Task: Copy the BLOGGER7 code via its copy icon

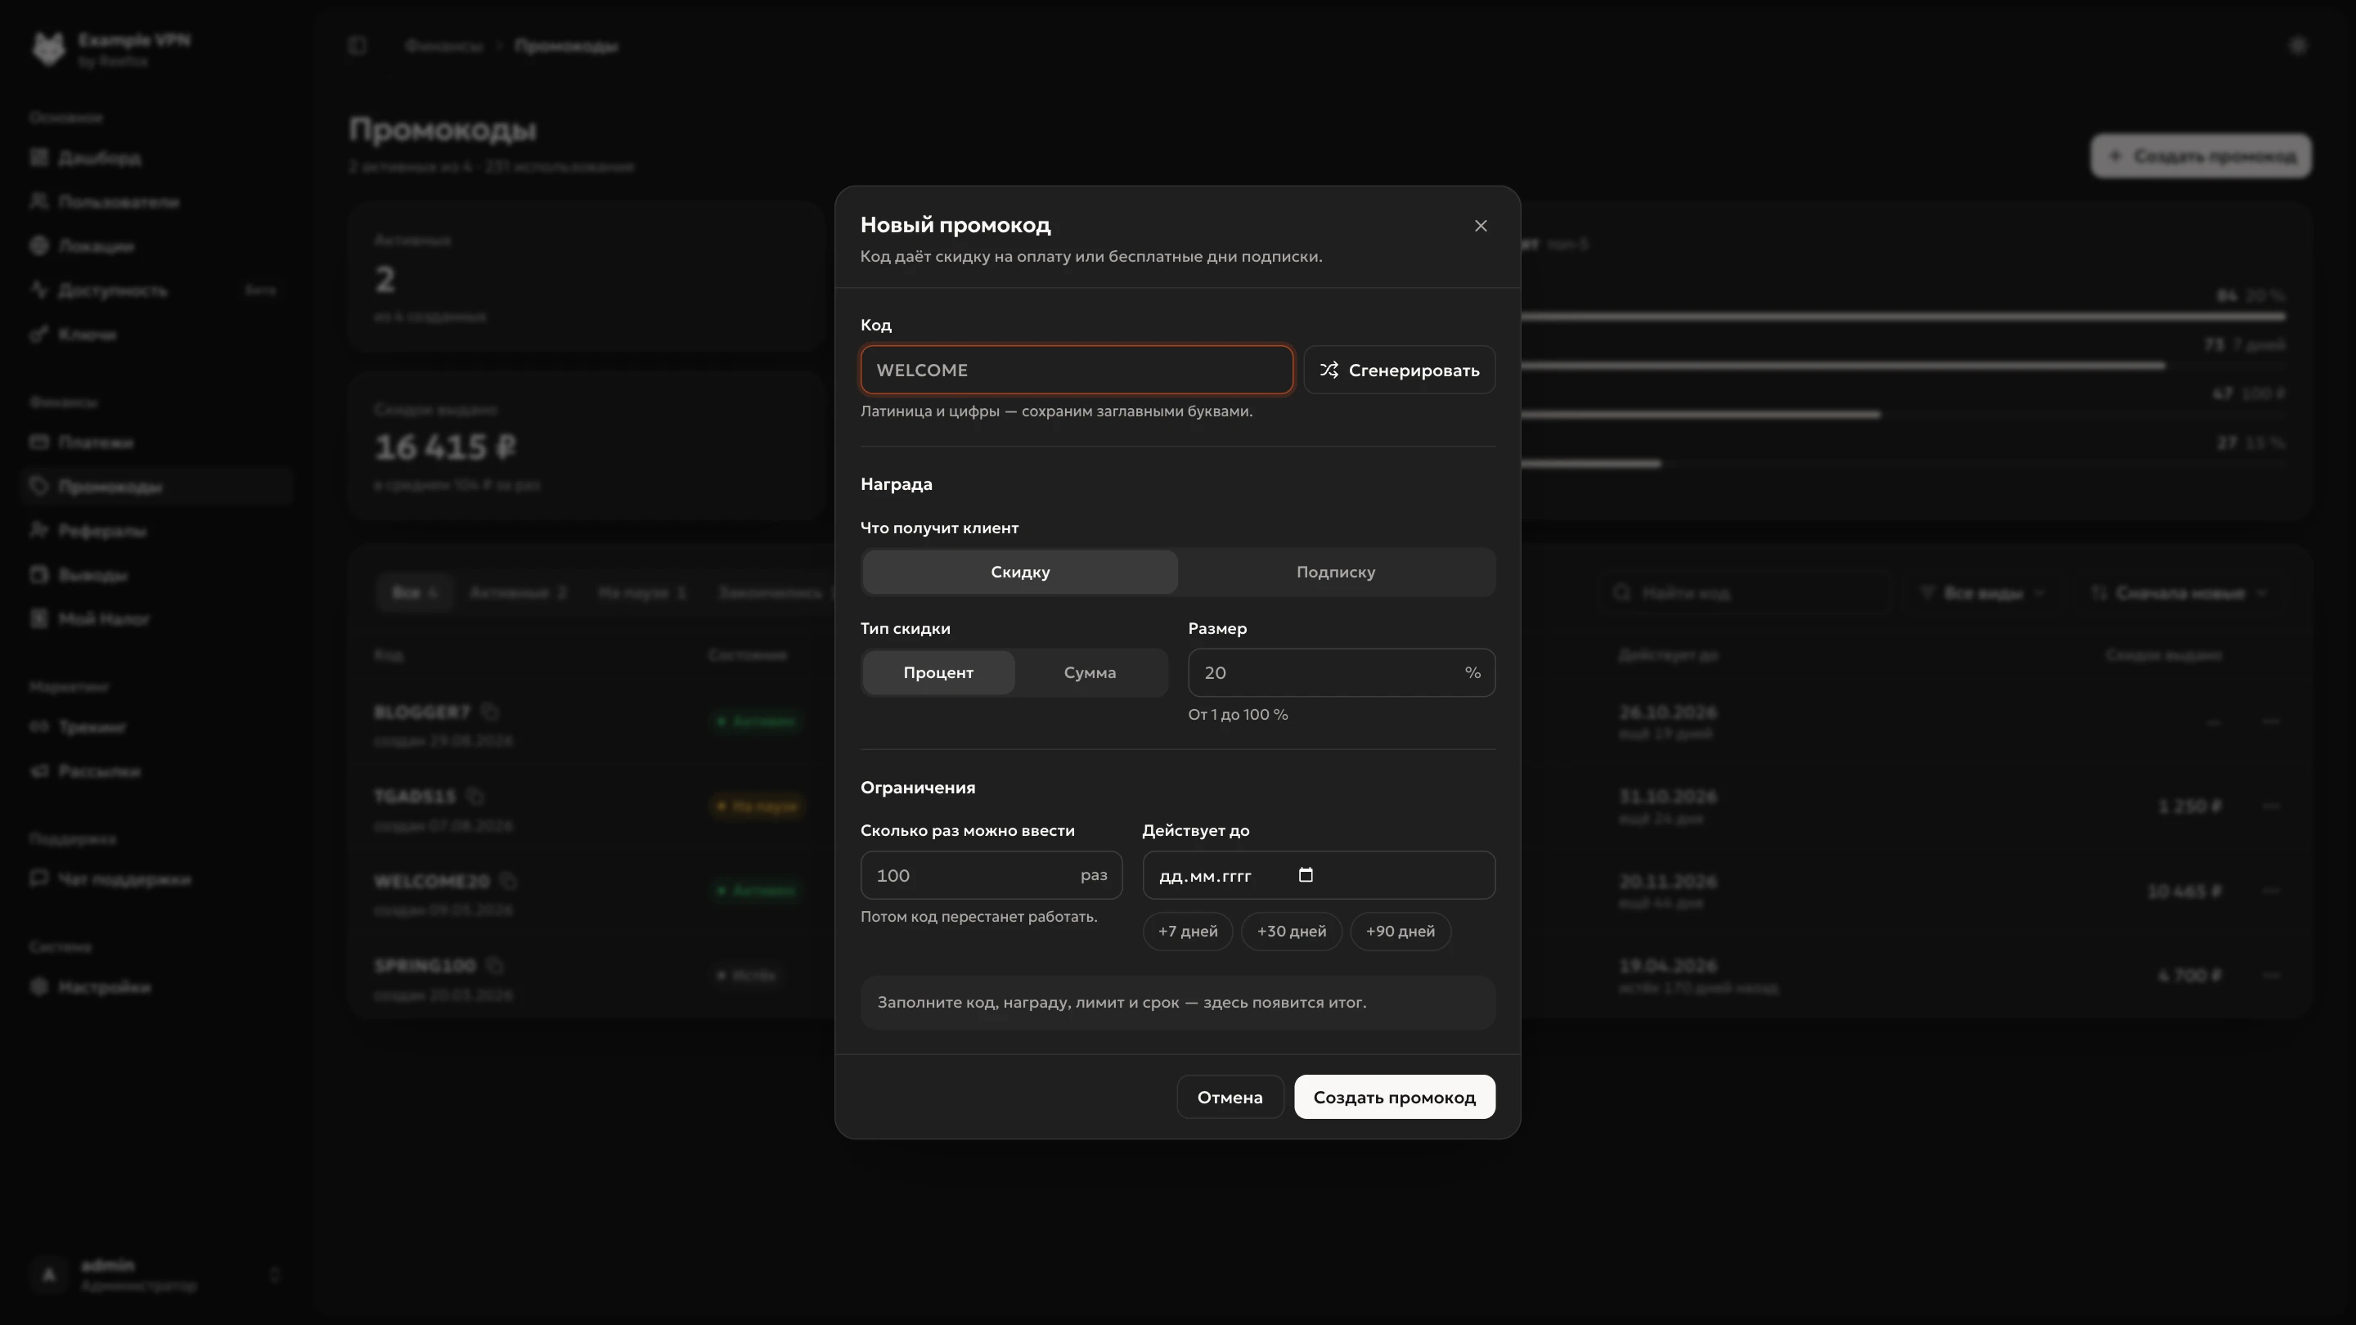Action: point(490,712)
